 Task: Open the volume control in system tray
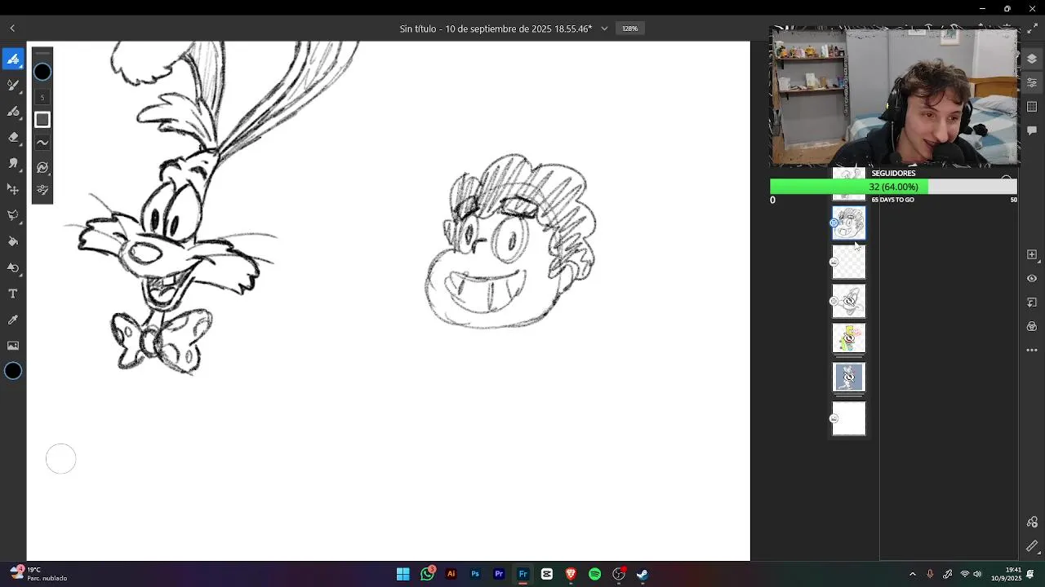coord(977,574)
